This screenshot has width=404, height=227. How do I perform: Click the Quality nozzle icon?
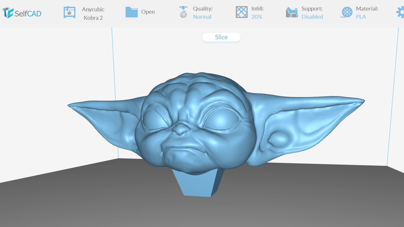[x=183, y=12]
